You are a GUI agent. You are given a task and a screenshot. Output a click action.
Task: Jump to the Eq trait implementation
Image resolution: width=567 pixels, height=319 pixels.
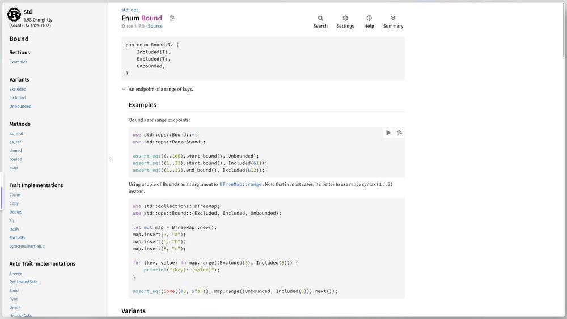(x=11, y=220)
